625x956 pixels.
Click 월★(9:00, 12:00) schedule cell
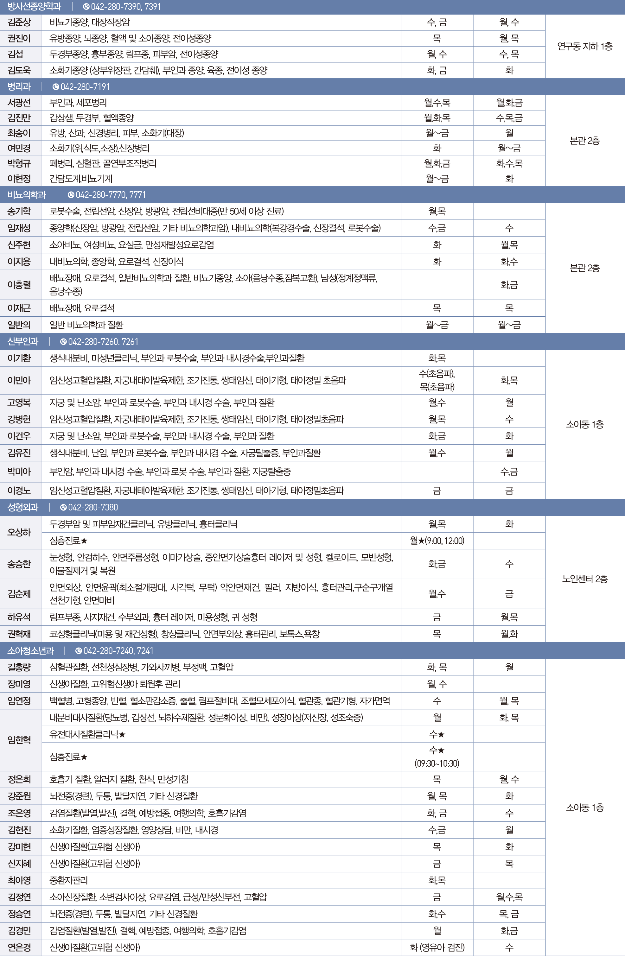coord(437,541)
